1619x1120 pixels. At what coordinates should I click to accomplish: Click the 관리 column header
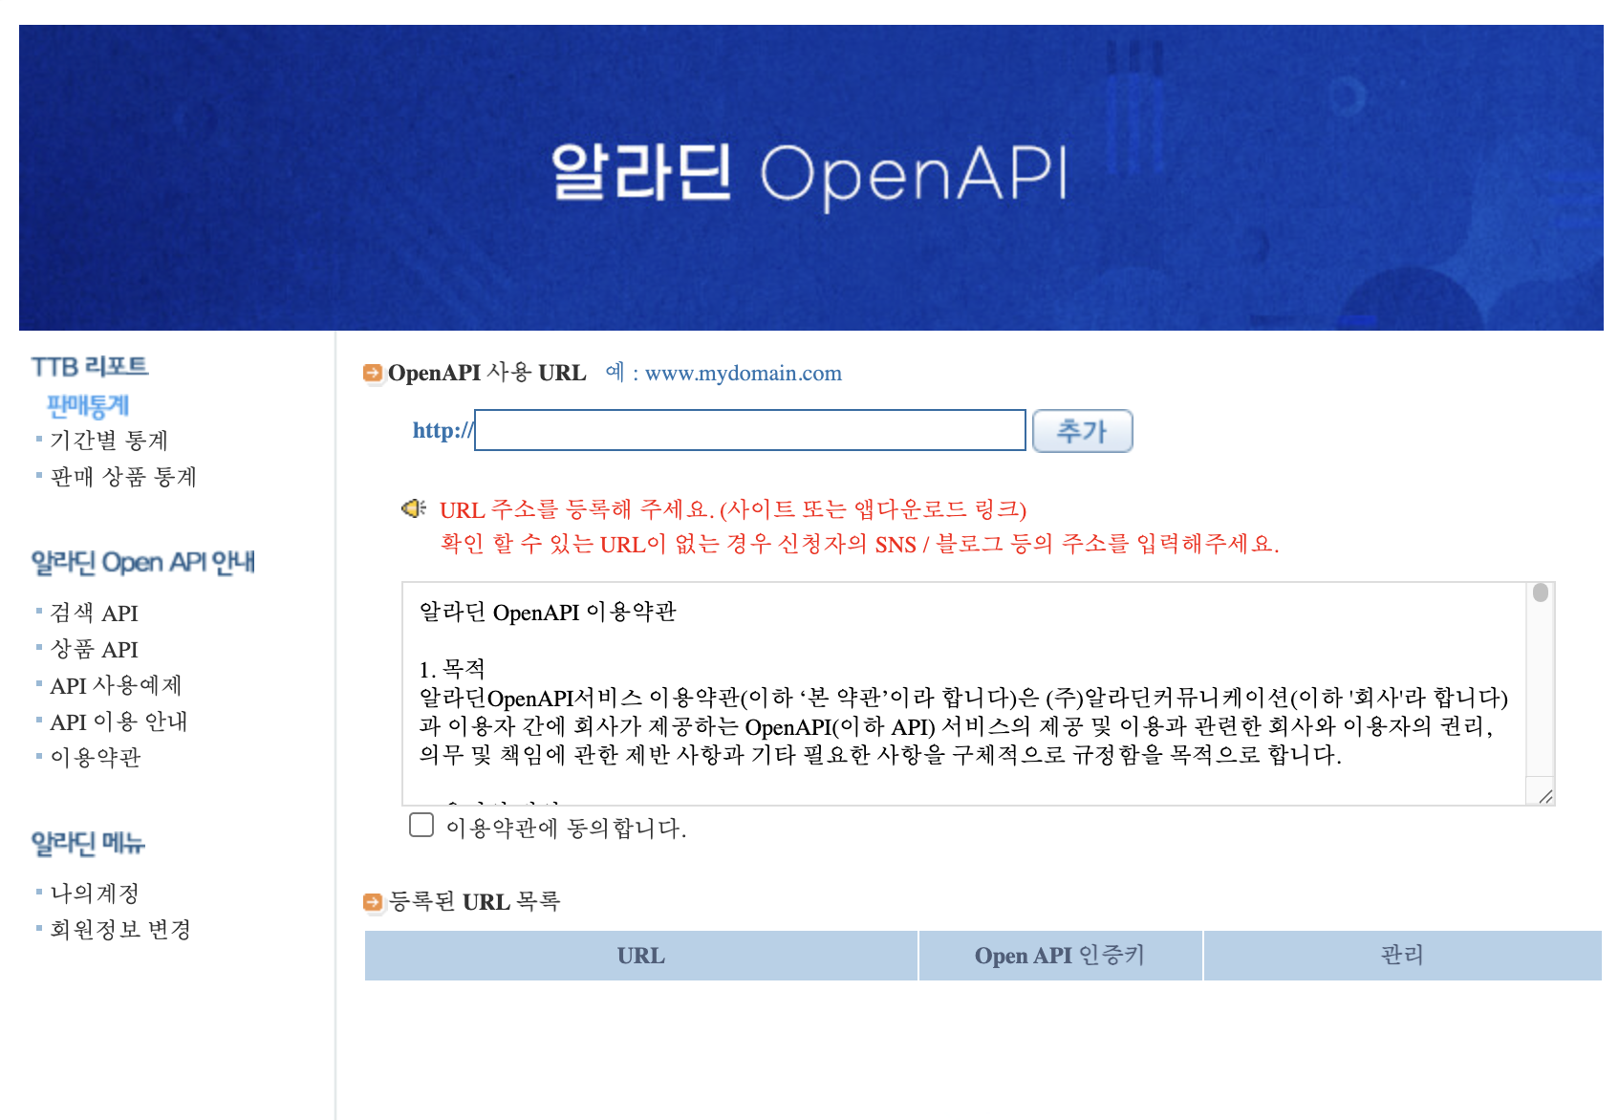coord(1403,956)
